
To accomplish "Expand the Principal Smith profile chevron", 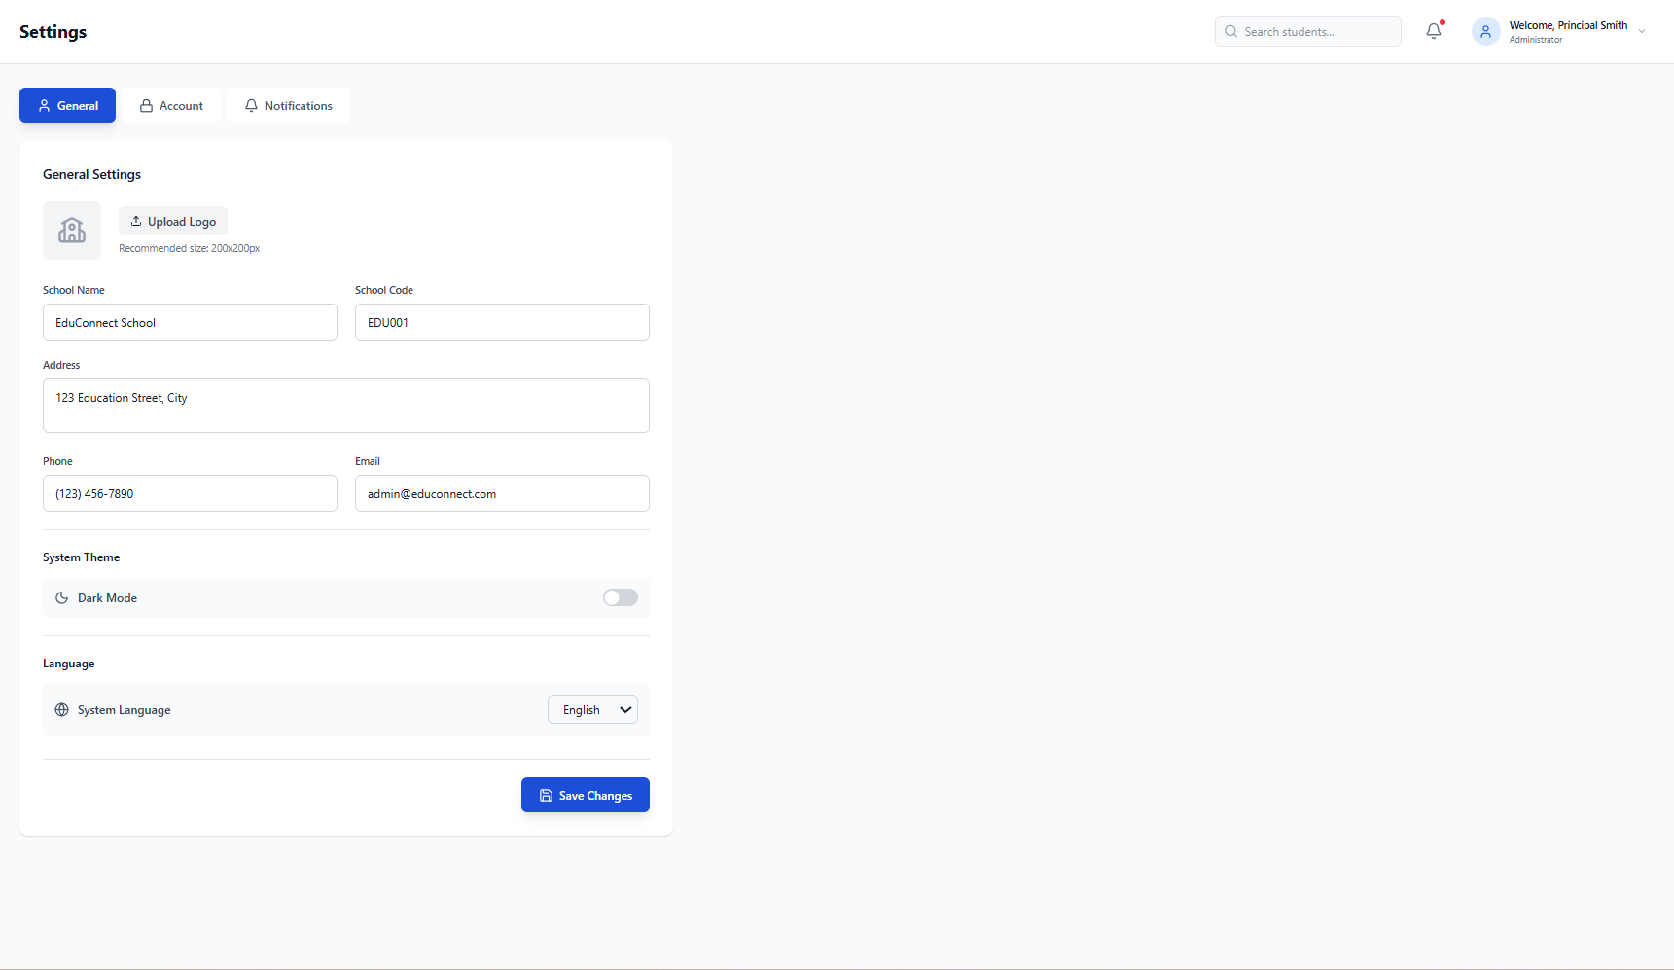I will pyautogui.click(x=1642, y=31).
